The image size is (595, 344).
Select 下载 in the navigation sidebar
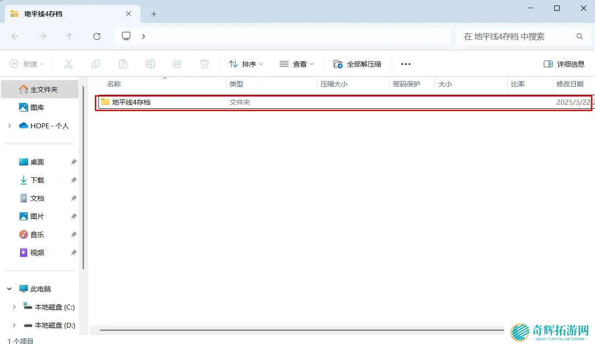37,180
